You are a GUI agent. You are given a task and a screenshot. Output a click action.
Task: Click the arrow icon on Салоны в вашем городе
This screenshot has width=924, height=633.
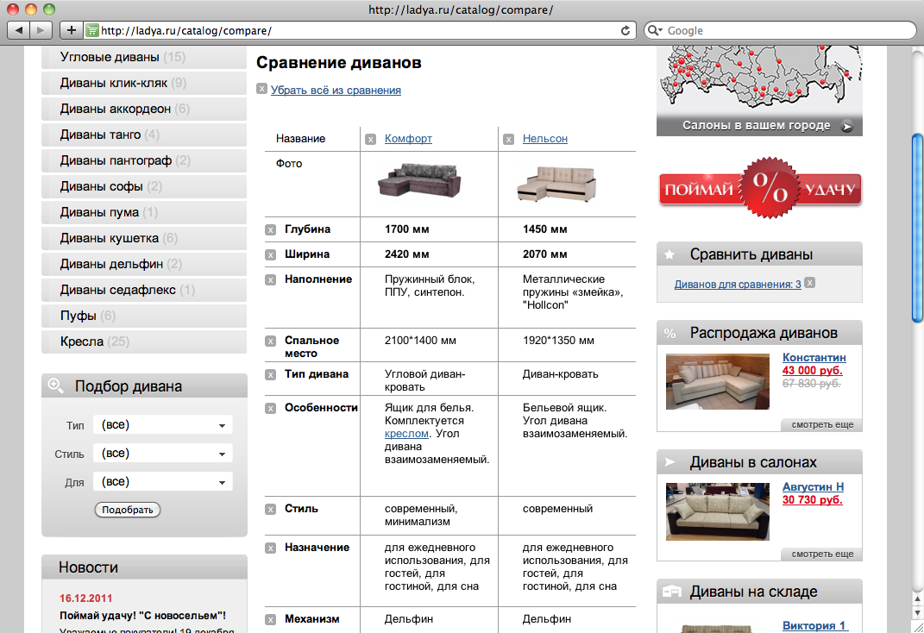[x=847, y=126]
